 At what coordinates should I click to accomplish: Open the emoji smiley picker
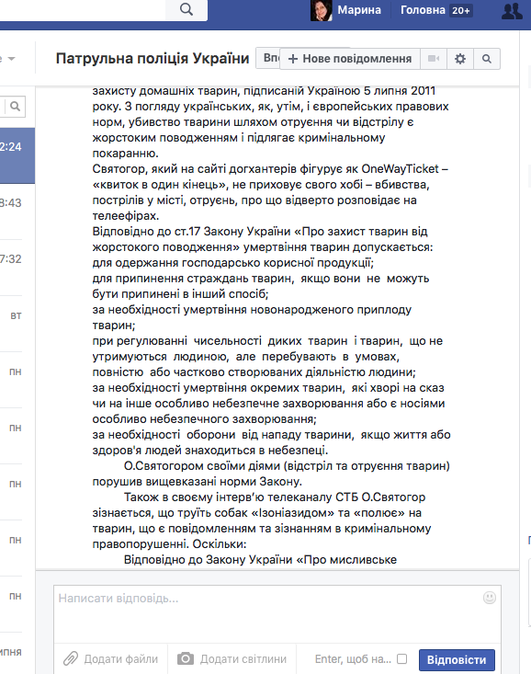(490, 598)
